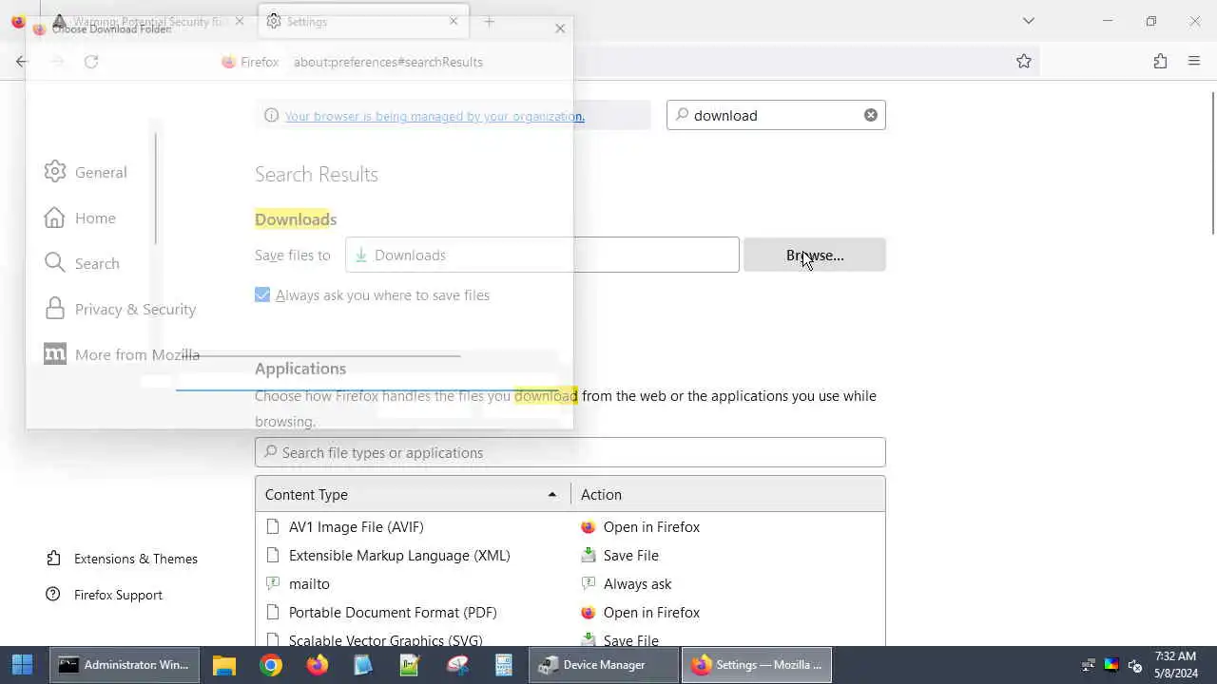Change mailto action 'Always ask'
This screenshot has width=1217, height=684.
pyautogui.click(x=728, y=583)
